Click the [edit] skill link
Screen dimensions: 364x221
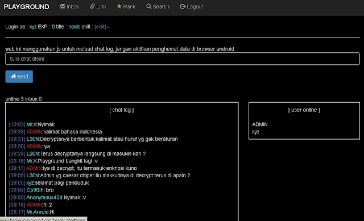100,27
